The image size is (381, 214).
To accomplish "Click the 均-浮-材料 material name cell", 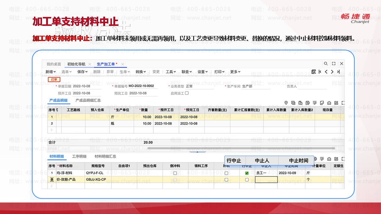I will (71, 173).
